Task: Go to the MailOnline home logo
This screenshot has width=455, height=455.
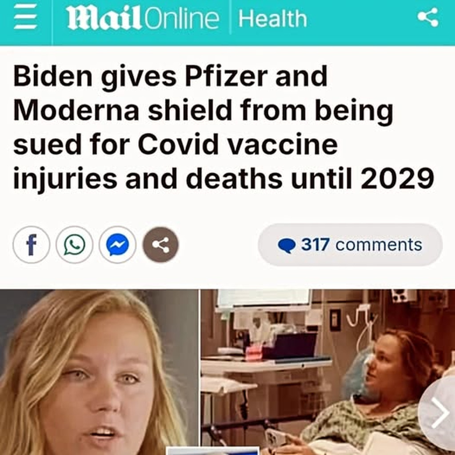Action: pyautogui.click(x=142, y=18)
